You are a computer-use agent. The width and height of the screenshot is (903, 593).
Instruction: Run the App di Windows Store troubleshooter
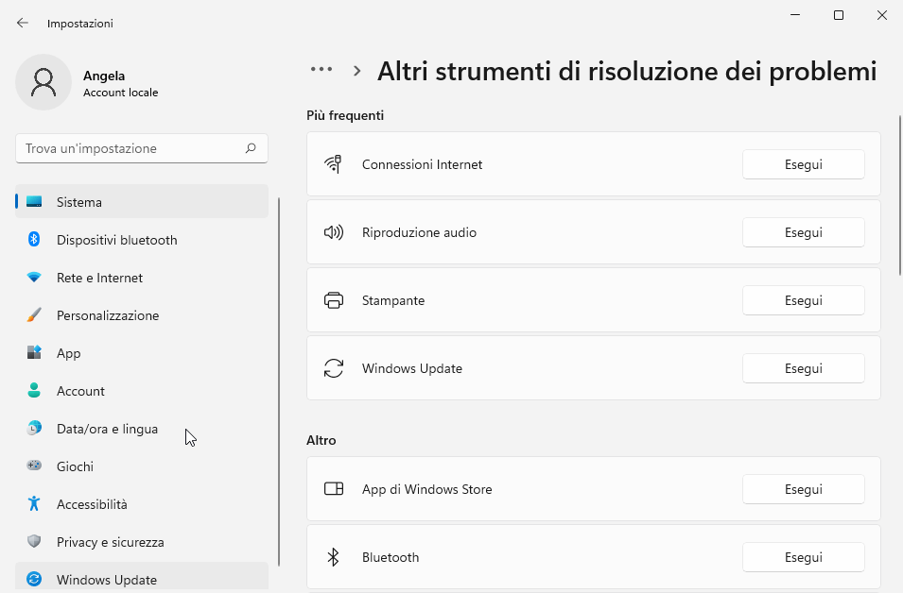point(803,489)
